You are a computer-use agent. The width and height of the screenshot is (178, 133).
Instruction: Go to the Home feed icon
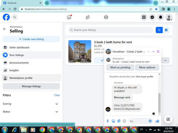(69, 17)
